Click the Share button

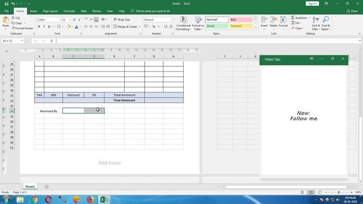(352, 11)
